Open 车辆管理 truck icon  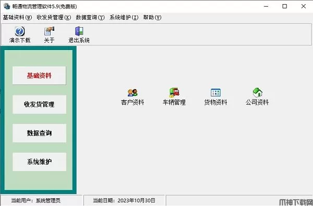point(174,92)
